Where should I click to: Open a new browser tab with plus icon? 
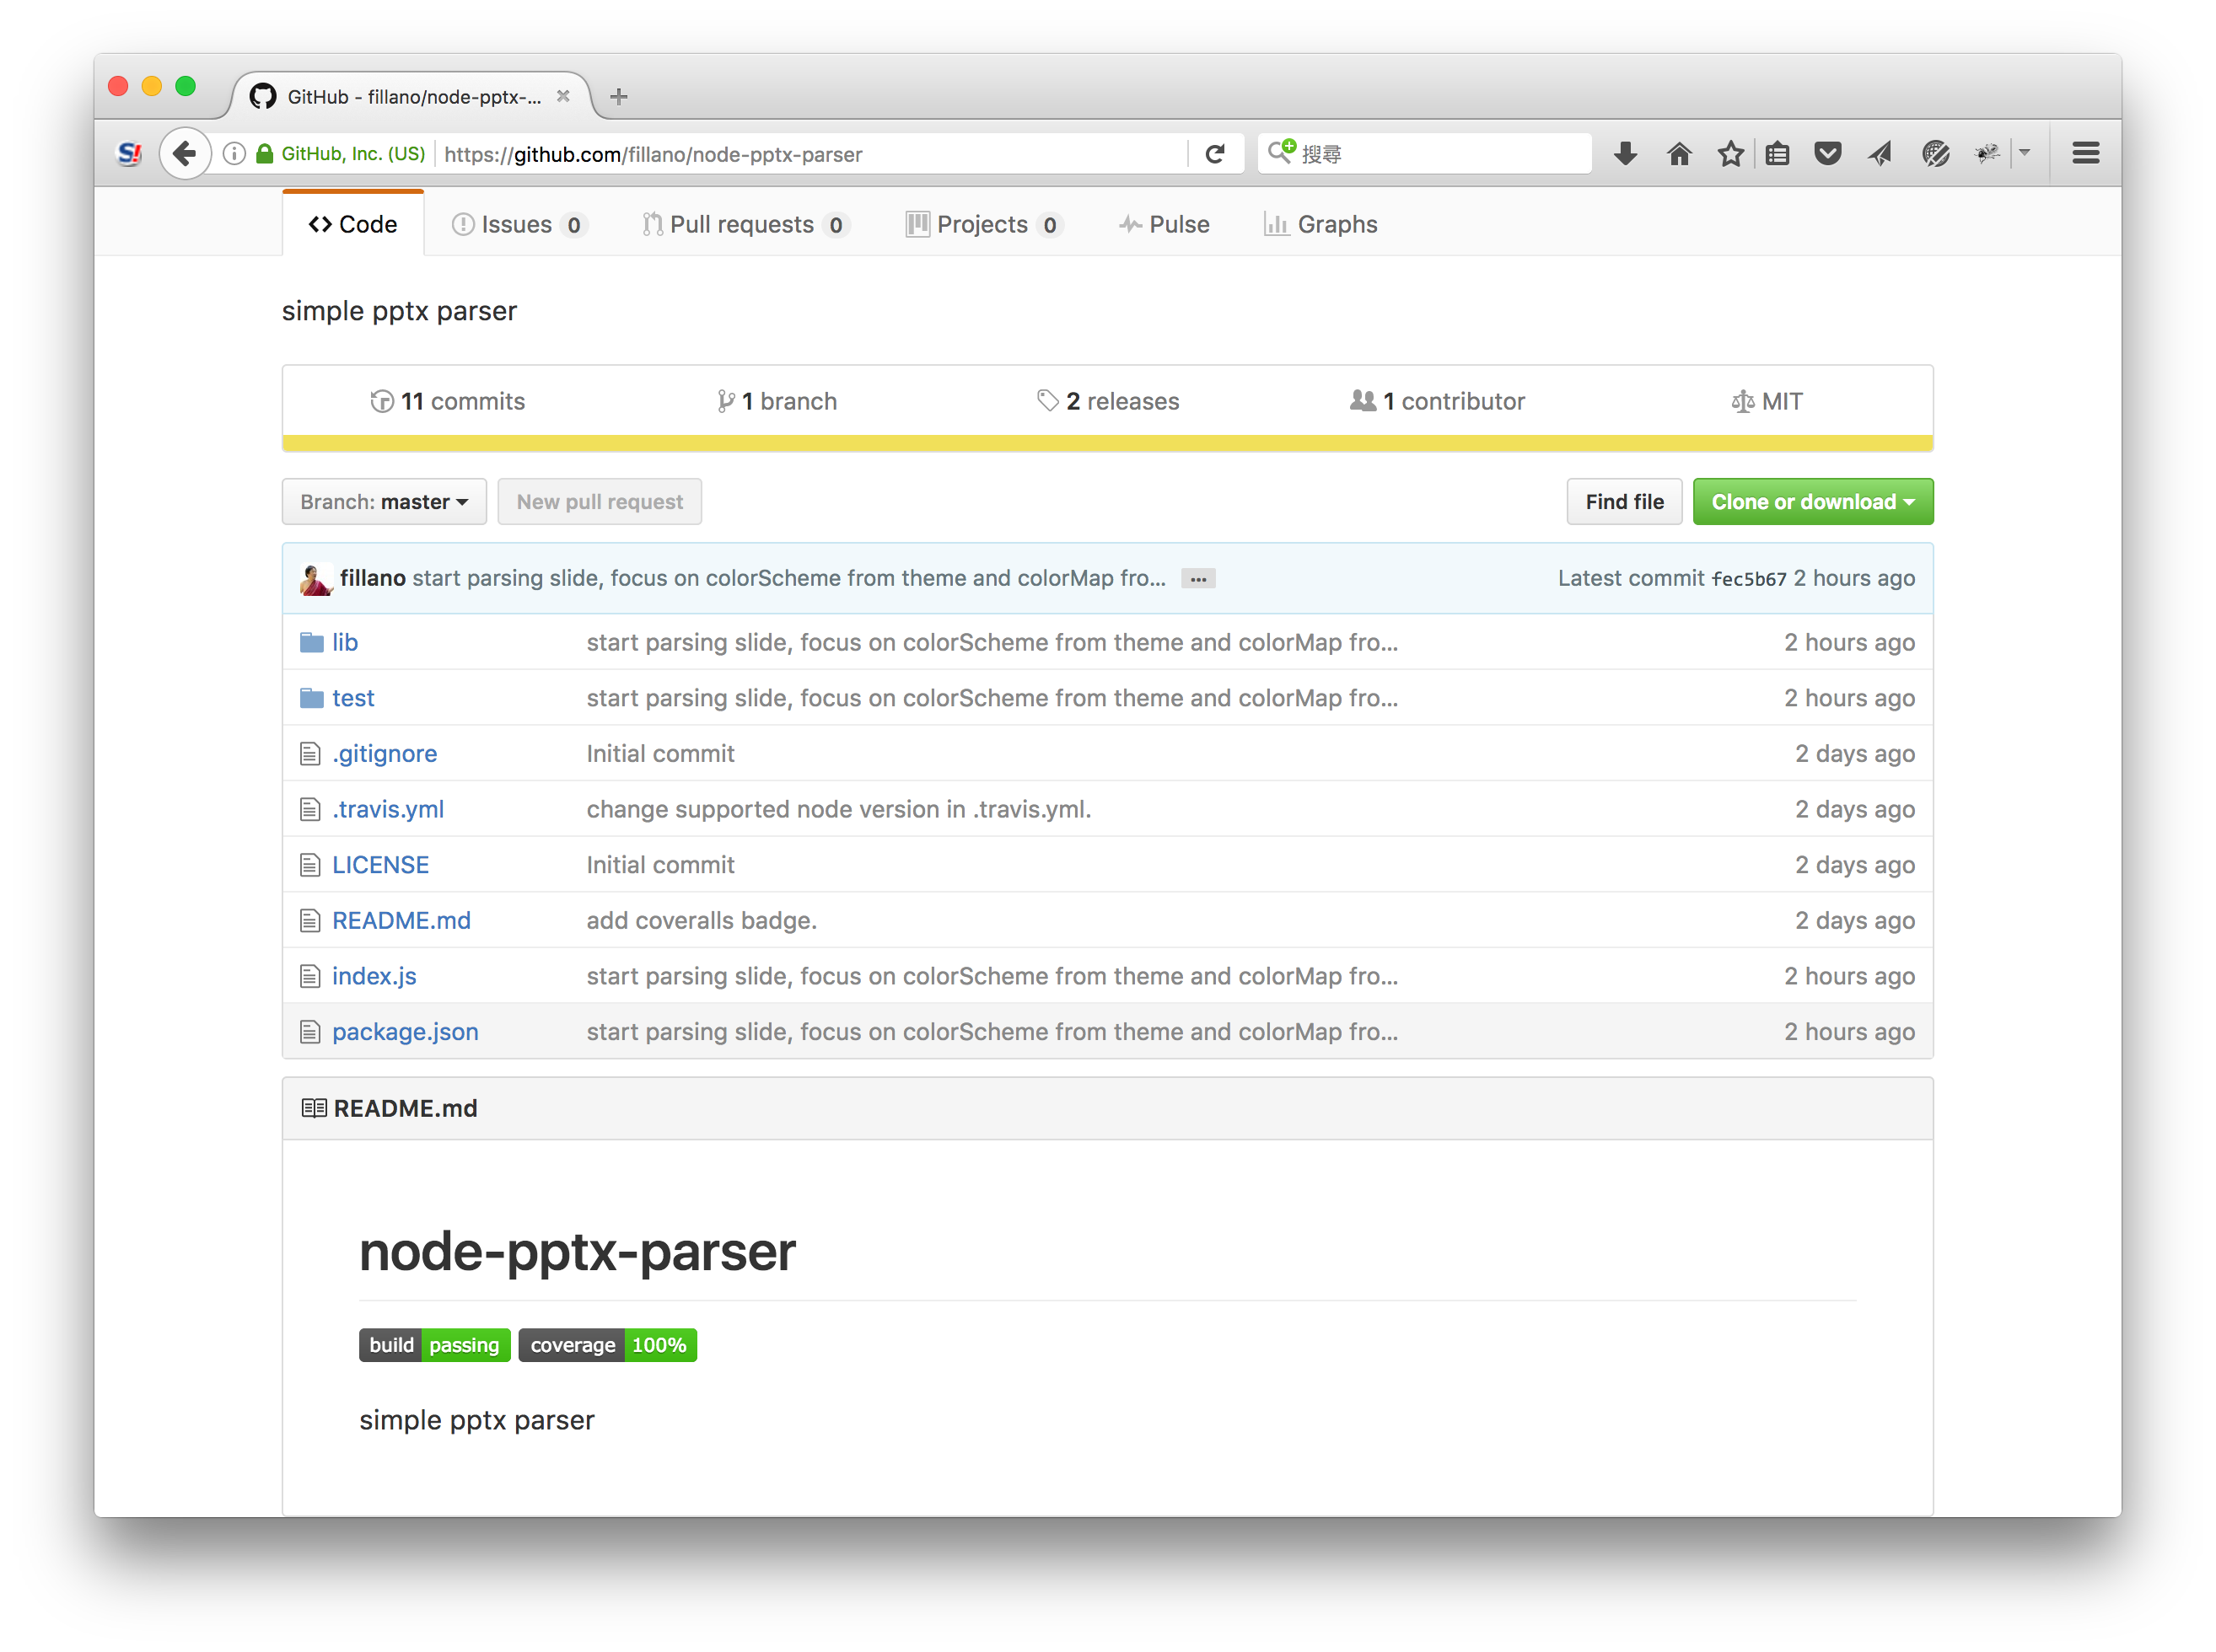point(618,96)
